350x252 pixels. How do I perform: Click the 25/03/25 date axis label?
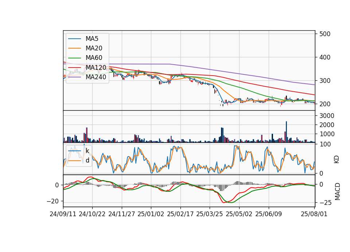tap(209, 214)
